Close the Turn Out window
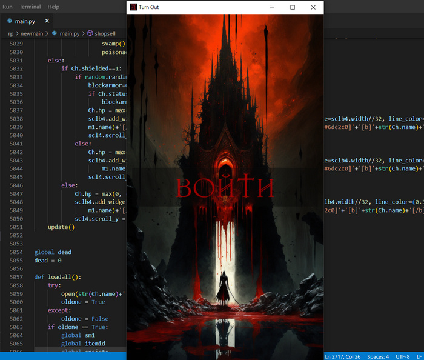 coord(313,7)
